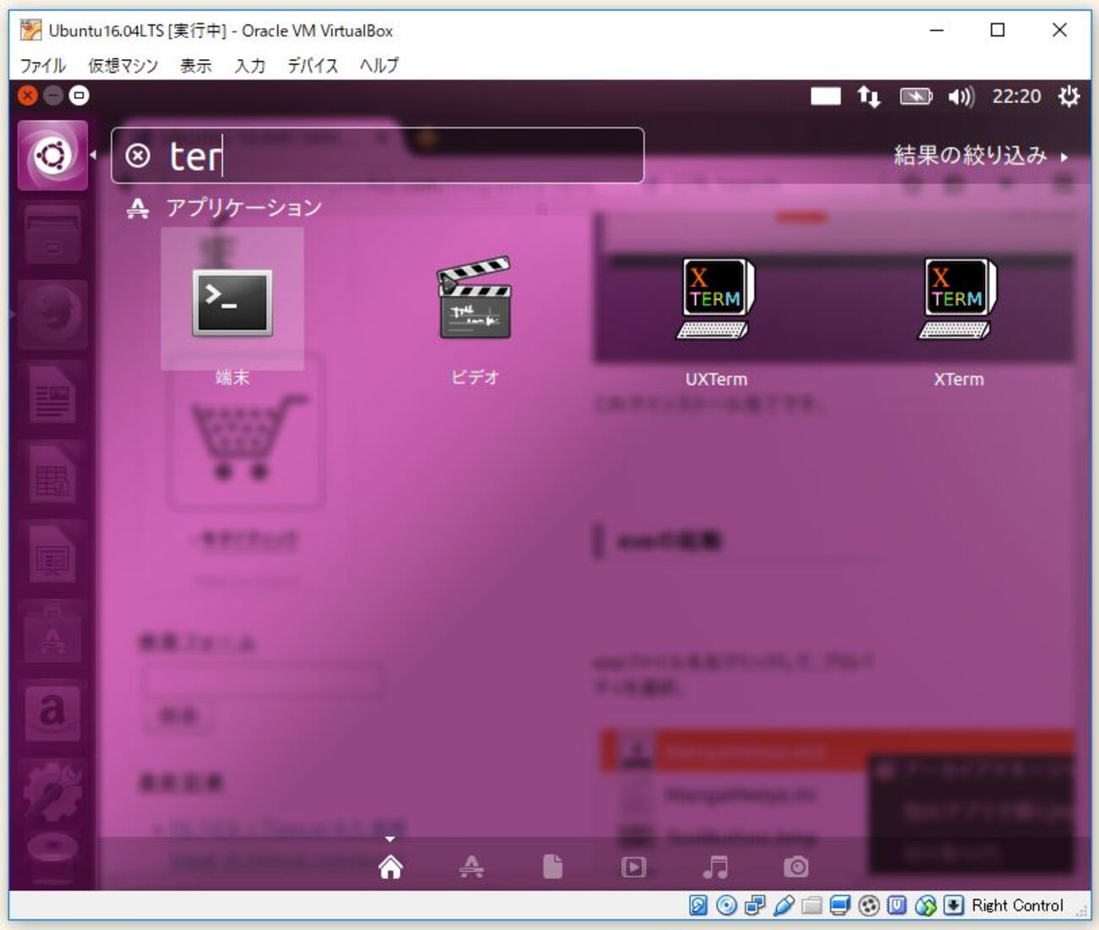Switch to the Video lens

633,867
